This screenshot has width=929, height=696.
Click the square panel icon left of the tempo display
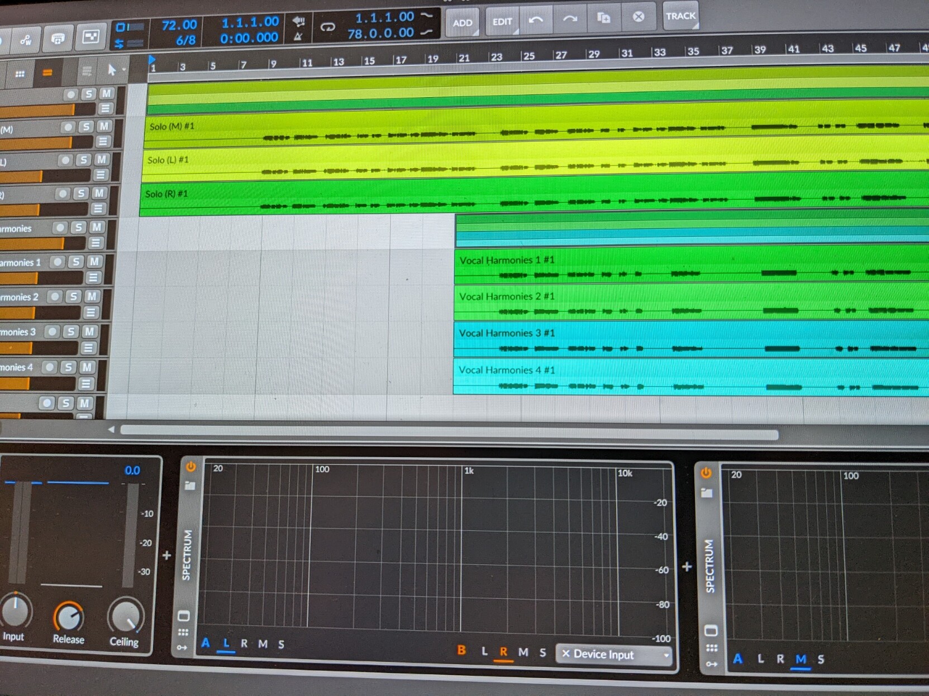[x=91, y=37]
